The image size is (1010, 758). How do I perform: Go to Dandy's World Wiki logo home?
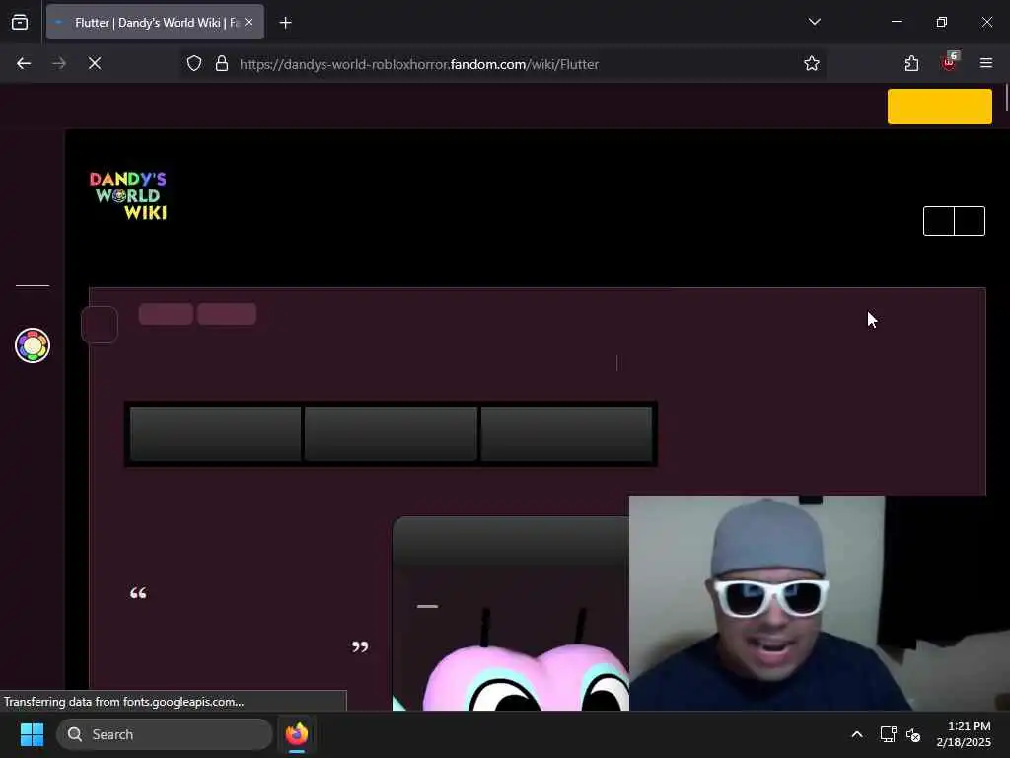128,196
